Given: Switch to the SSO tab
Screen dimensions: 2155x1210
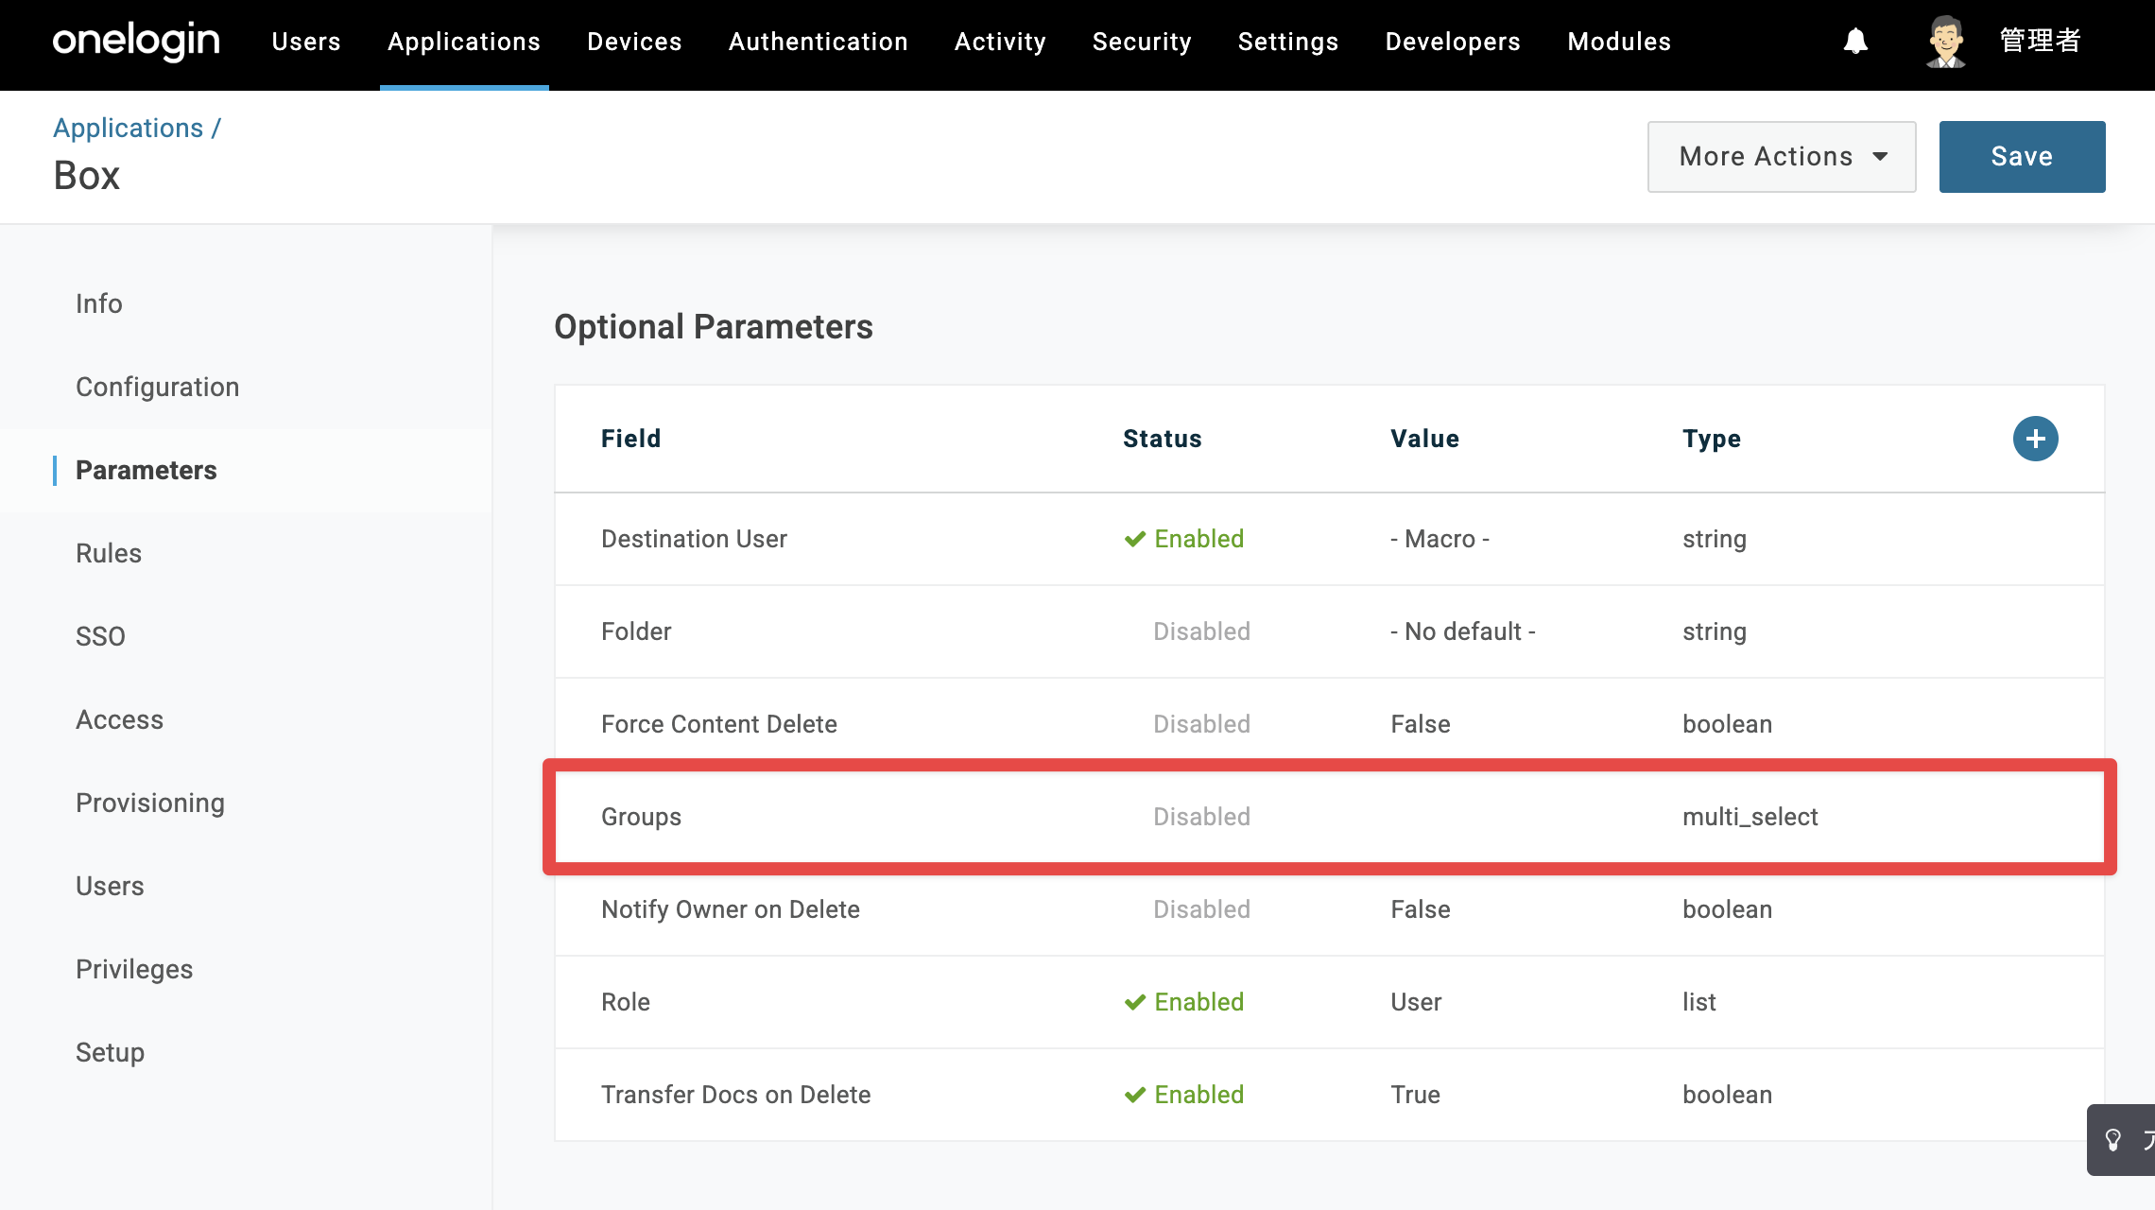Looking at the screenshot, I should [x=100, y=636].
